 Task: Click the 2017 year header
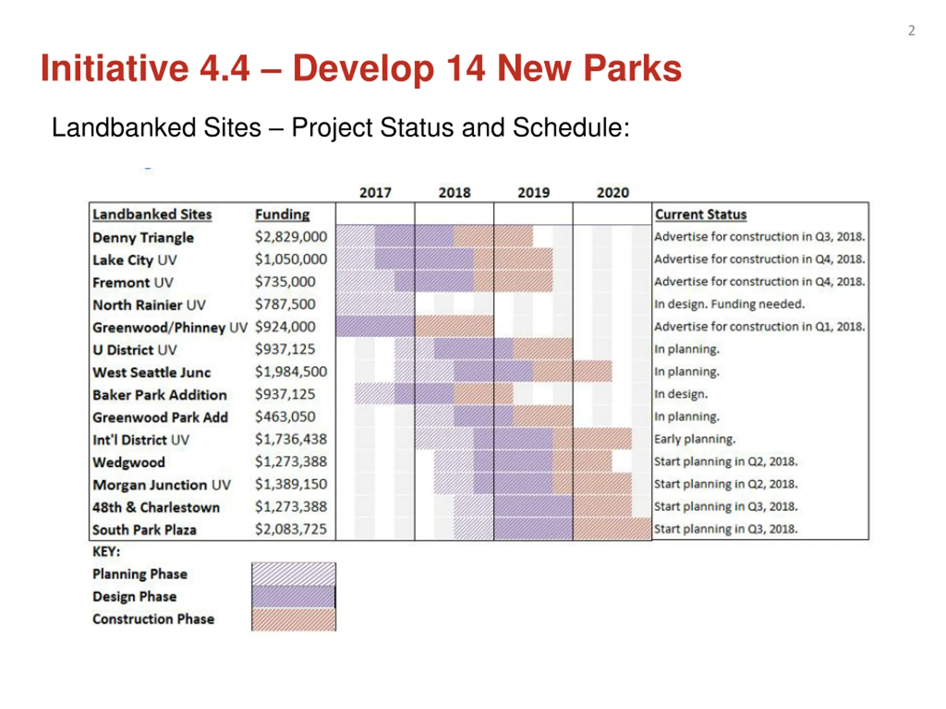click(x=375, y=193)
